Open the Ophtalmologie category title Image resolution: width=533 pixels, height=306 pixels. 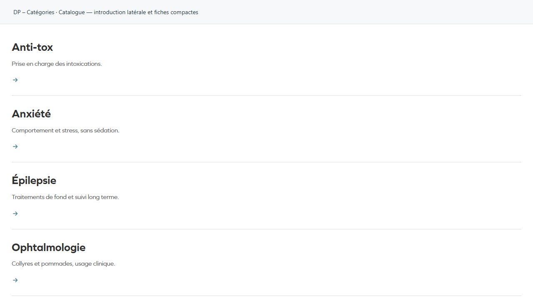(49, 248)
